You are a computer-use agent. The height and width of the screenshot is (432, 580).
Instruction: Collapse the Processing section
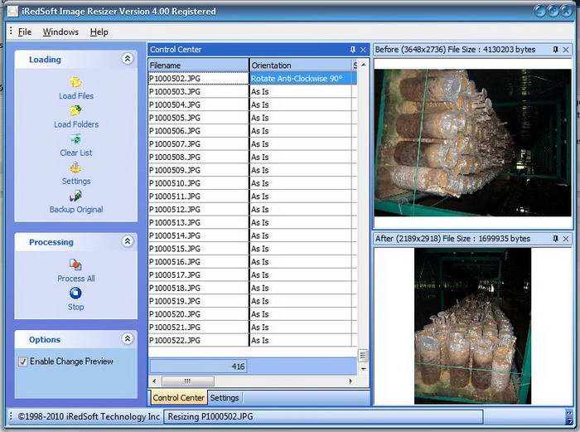click(127, 242)
